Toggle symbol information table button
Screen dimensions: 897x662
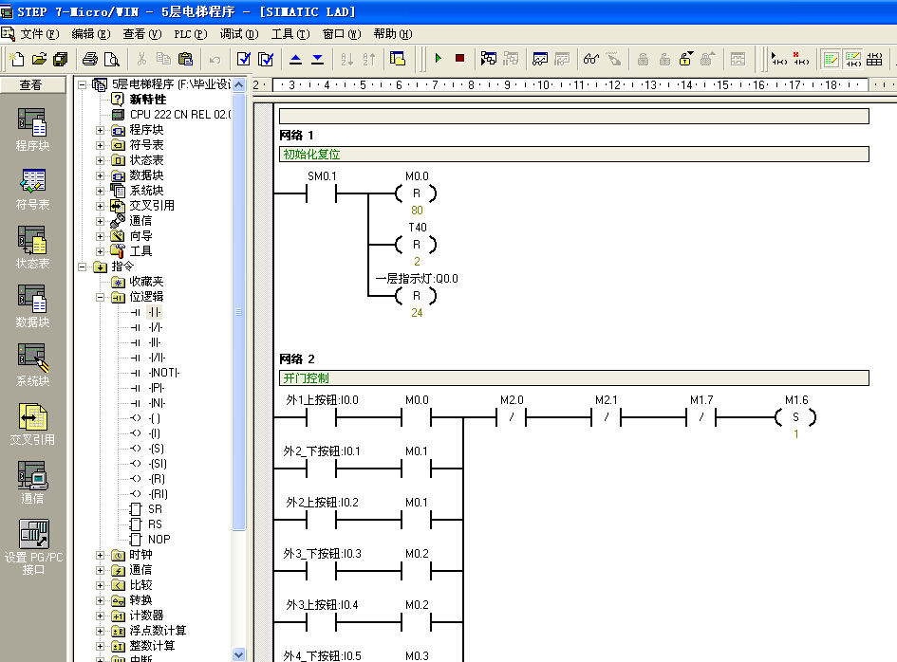click(874, 59)
